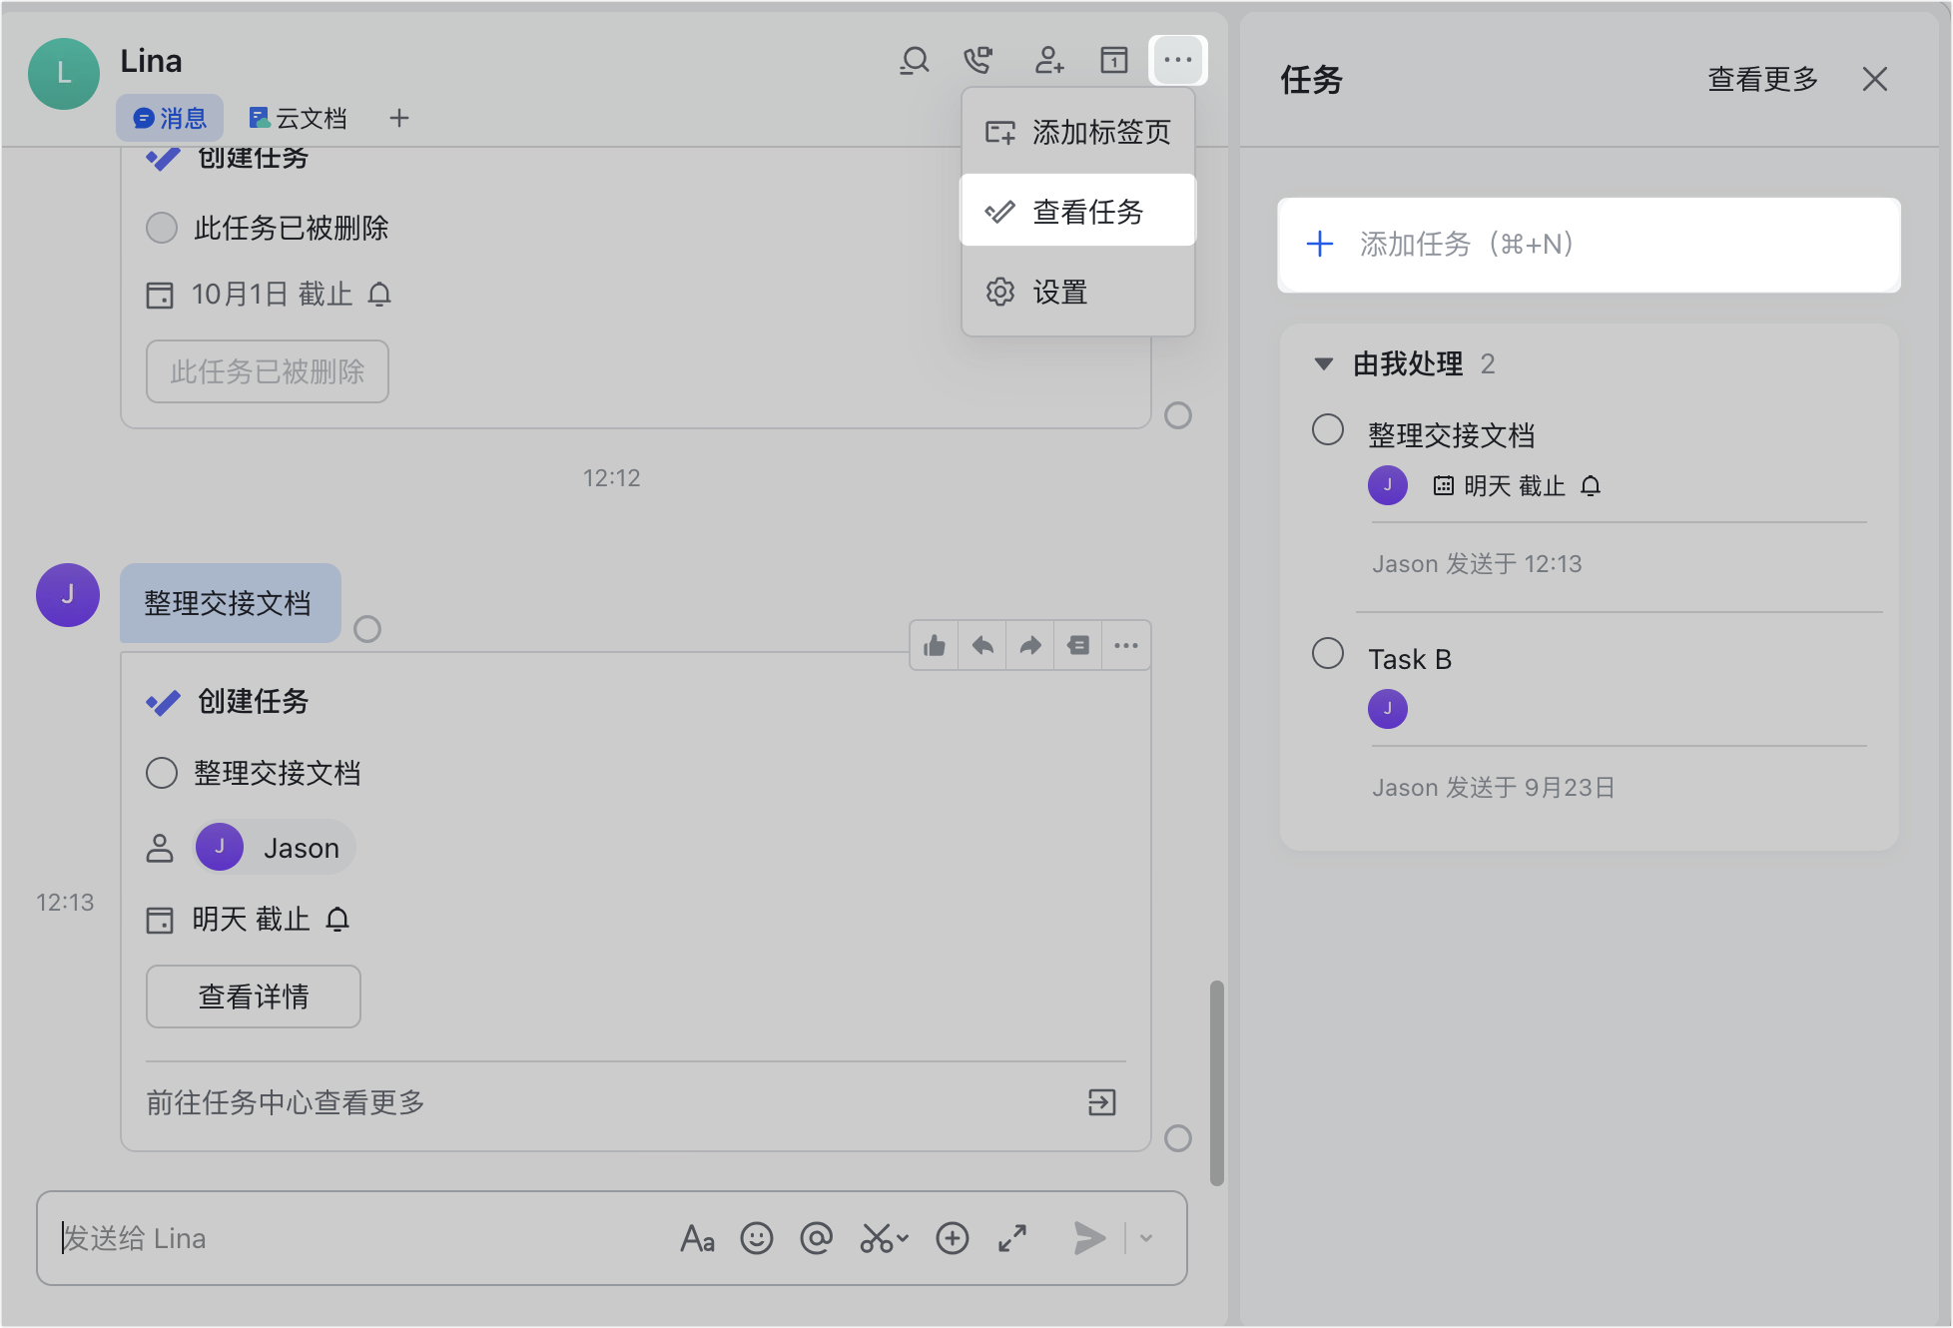Add a new tab with the plus button

coord(399,119)
